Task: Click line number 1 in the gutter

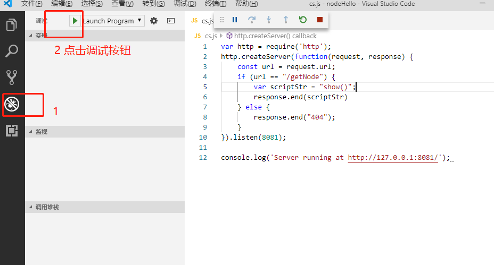Action: click(205, 47)
